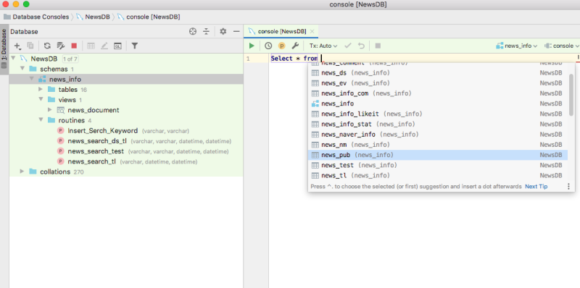Click the scroll-from-editor target icon
The height and width of the screenshot is (288, 580).
pos(193,32)
